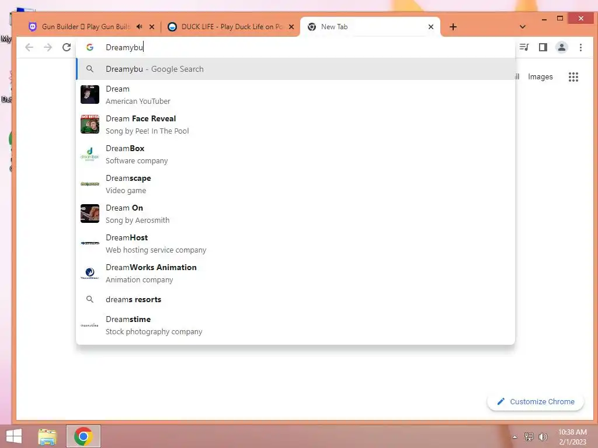This screenshot has height=448, width=598.
Task: Click the Customize Chrome button
Action: pyautogui.click(x=536, y=401)
